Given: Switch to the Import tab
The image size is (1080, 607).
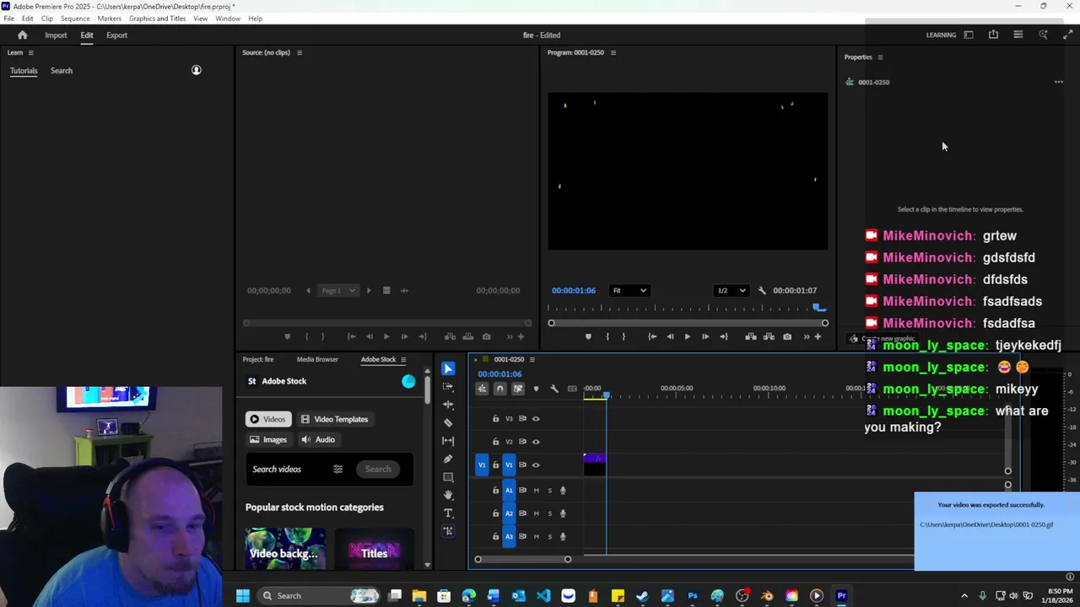Looking at the screenshot, I should [56, 35].
